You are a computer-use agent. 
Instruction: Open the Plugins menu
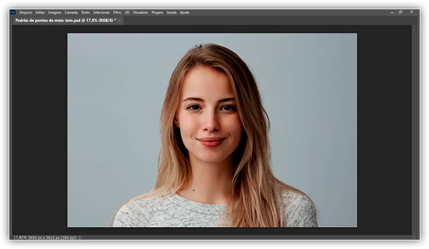point(157,12)
